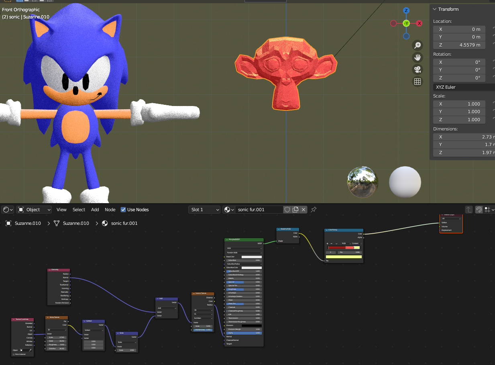Collapse the Geometry node

[x=49, y=270]
